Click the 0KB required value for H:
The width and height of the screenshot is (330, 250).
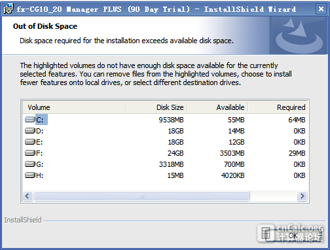(x=299, y=175)
